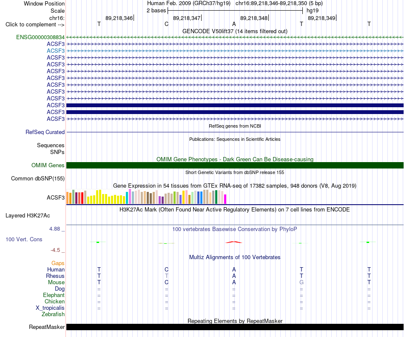
Task: Click the magenta last bar in GTEx chart
Action: 225,199
